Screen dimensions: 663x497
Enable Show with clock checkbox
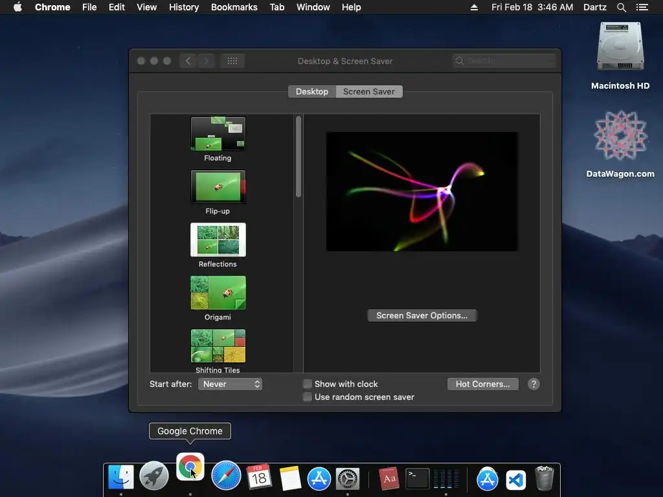(x=308, y=384)
